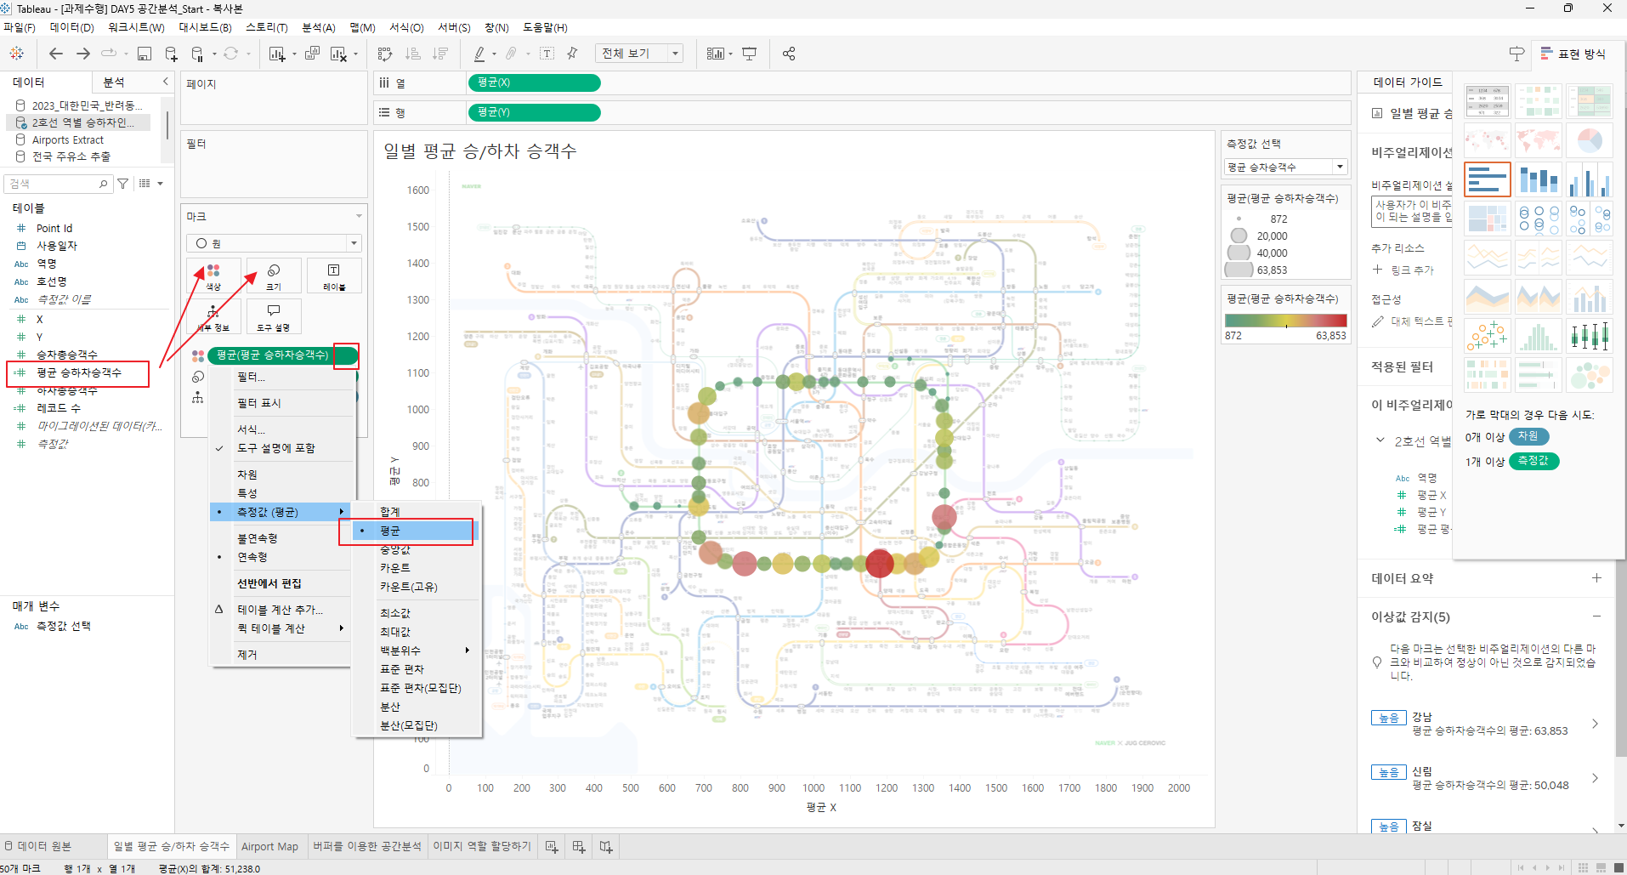Open the 강남 outlier detail chevron
This screenshot has height=875, width=1627.
coord(1595,724)
